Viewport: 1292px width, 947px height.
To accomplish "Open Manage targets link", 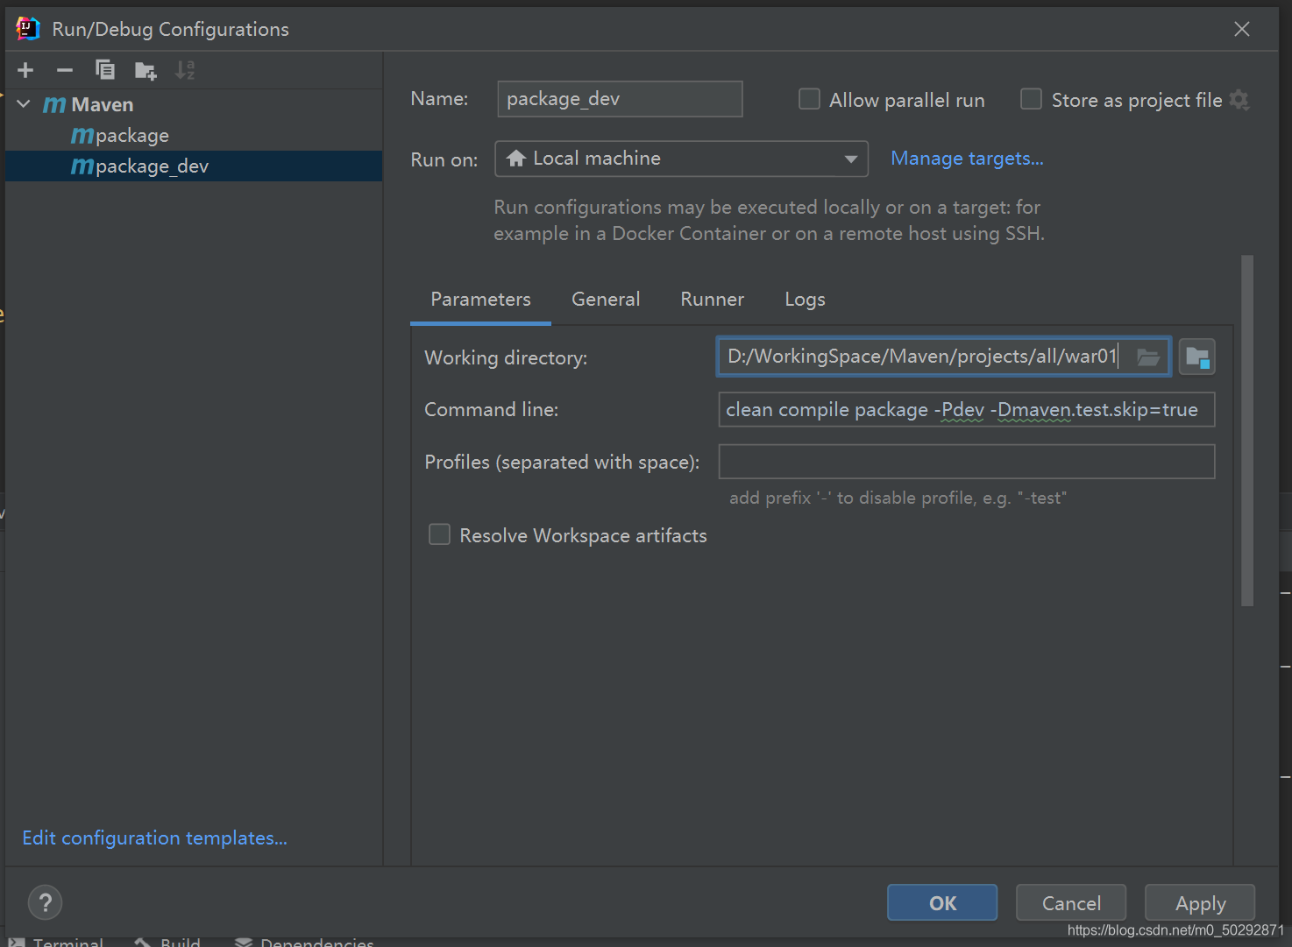I will pos(967,159).
